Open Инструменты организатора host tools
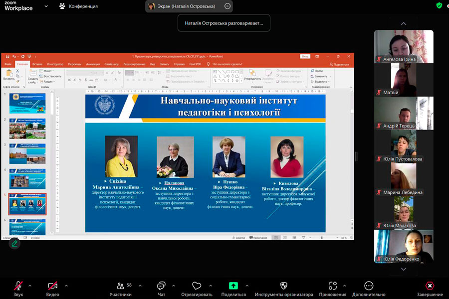Screen dimensions: 449x299 click(x=283, y=286)
